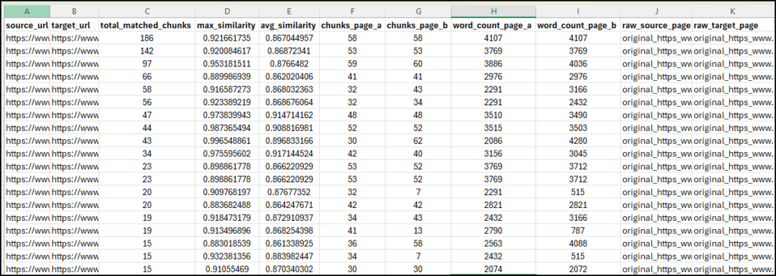Select word count cell 2086
The image size is (776, 276).
[493, 141]
